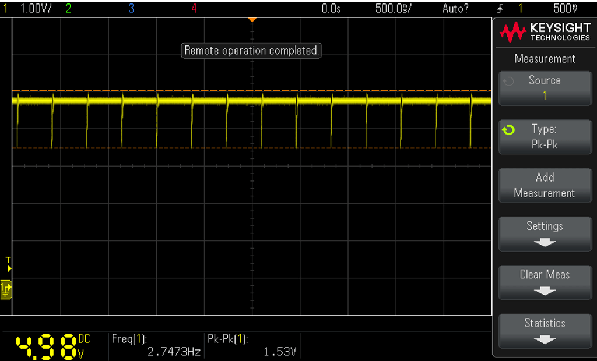Viewport: 597px width, 361px height.
Task: Expand the Statistics softkey menu
Action: tap(545, 330)
